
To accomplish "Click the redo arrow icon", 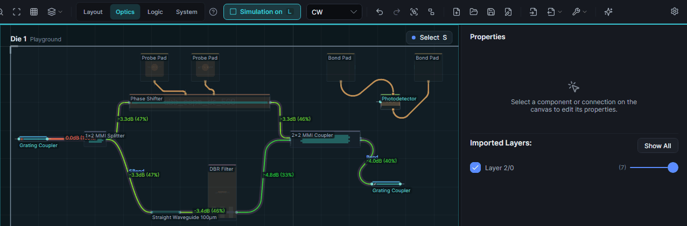I will point(397,12).
